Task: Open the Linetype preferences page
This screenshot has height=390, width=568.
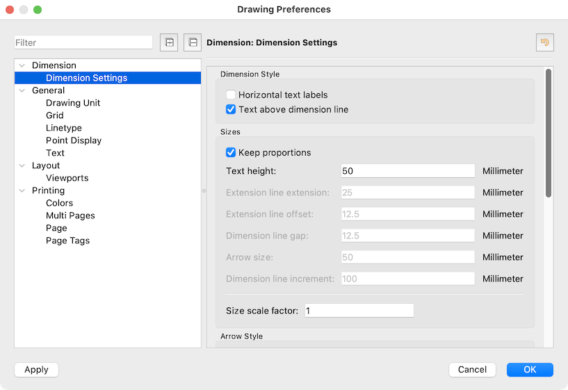Action: coord(64,128)
